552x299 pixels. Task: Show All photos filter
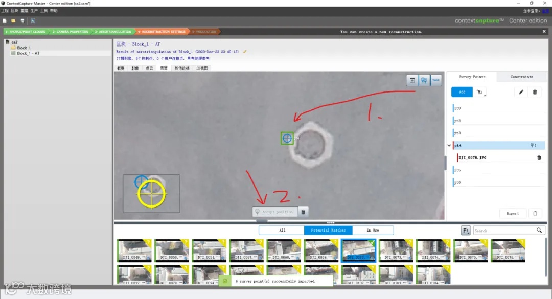[282, 231]
